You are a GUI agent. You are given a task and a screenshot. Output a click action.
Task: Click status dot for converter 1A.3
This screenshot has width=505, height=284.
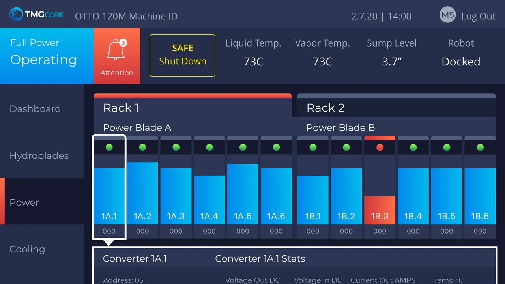[176, 147]
